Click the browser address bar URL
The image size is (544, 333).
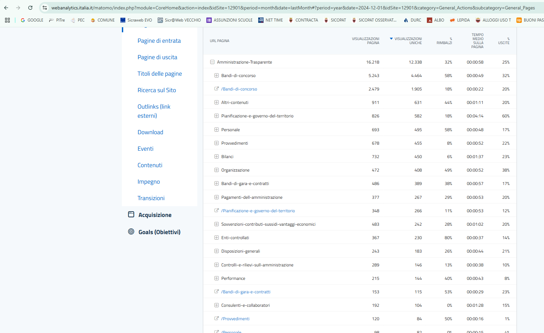click(x=293, y=8)
